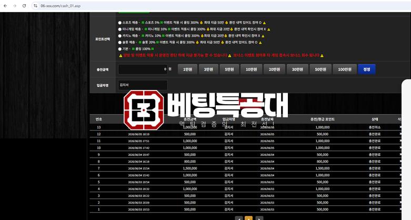Select the 스포츠 매충 bonus radio option

[x=120, y=23]
